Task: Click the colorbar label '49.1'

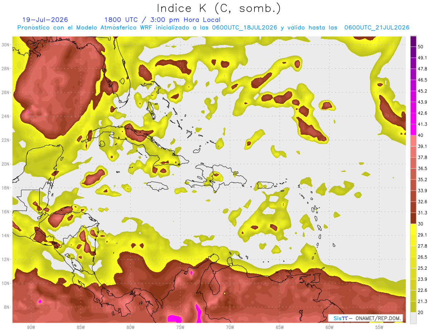Action: 422,58
